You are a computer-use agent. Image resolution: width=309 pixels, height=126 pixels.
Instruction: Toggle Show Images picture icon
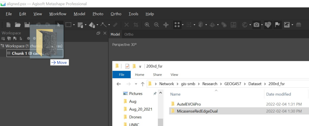click(287, 25)
